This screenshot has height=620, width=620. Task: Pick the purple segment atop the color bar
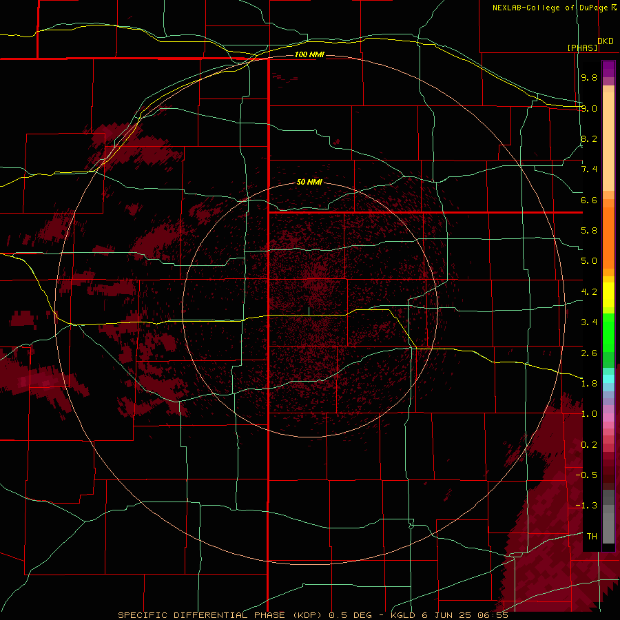(x=608, y=69)
